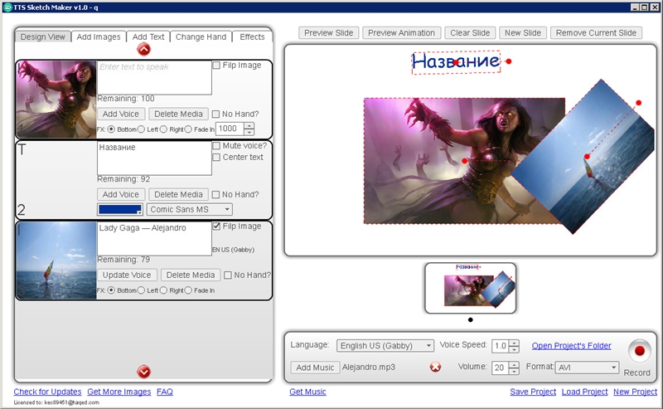
Task: Enable Mute voice for the text item
Action: (x=216, y=146)
